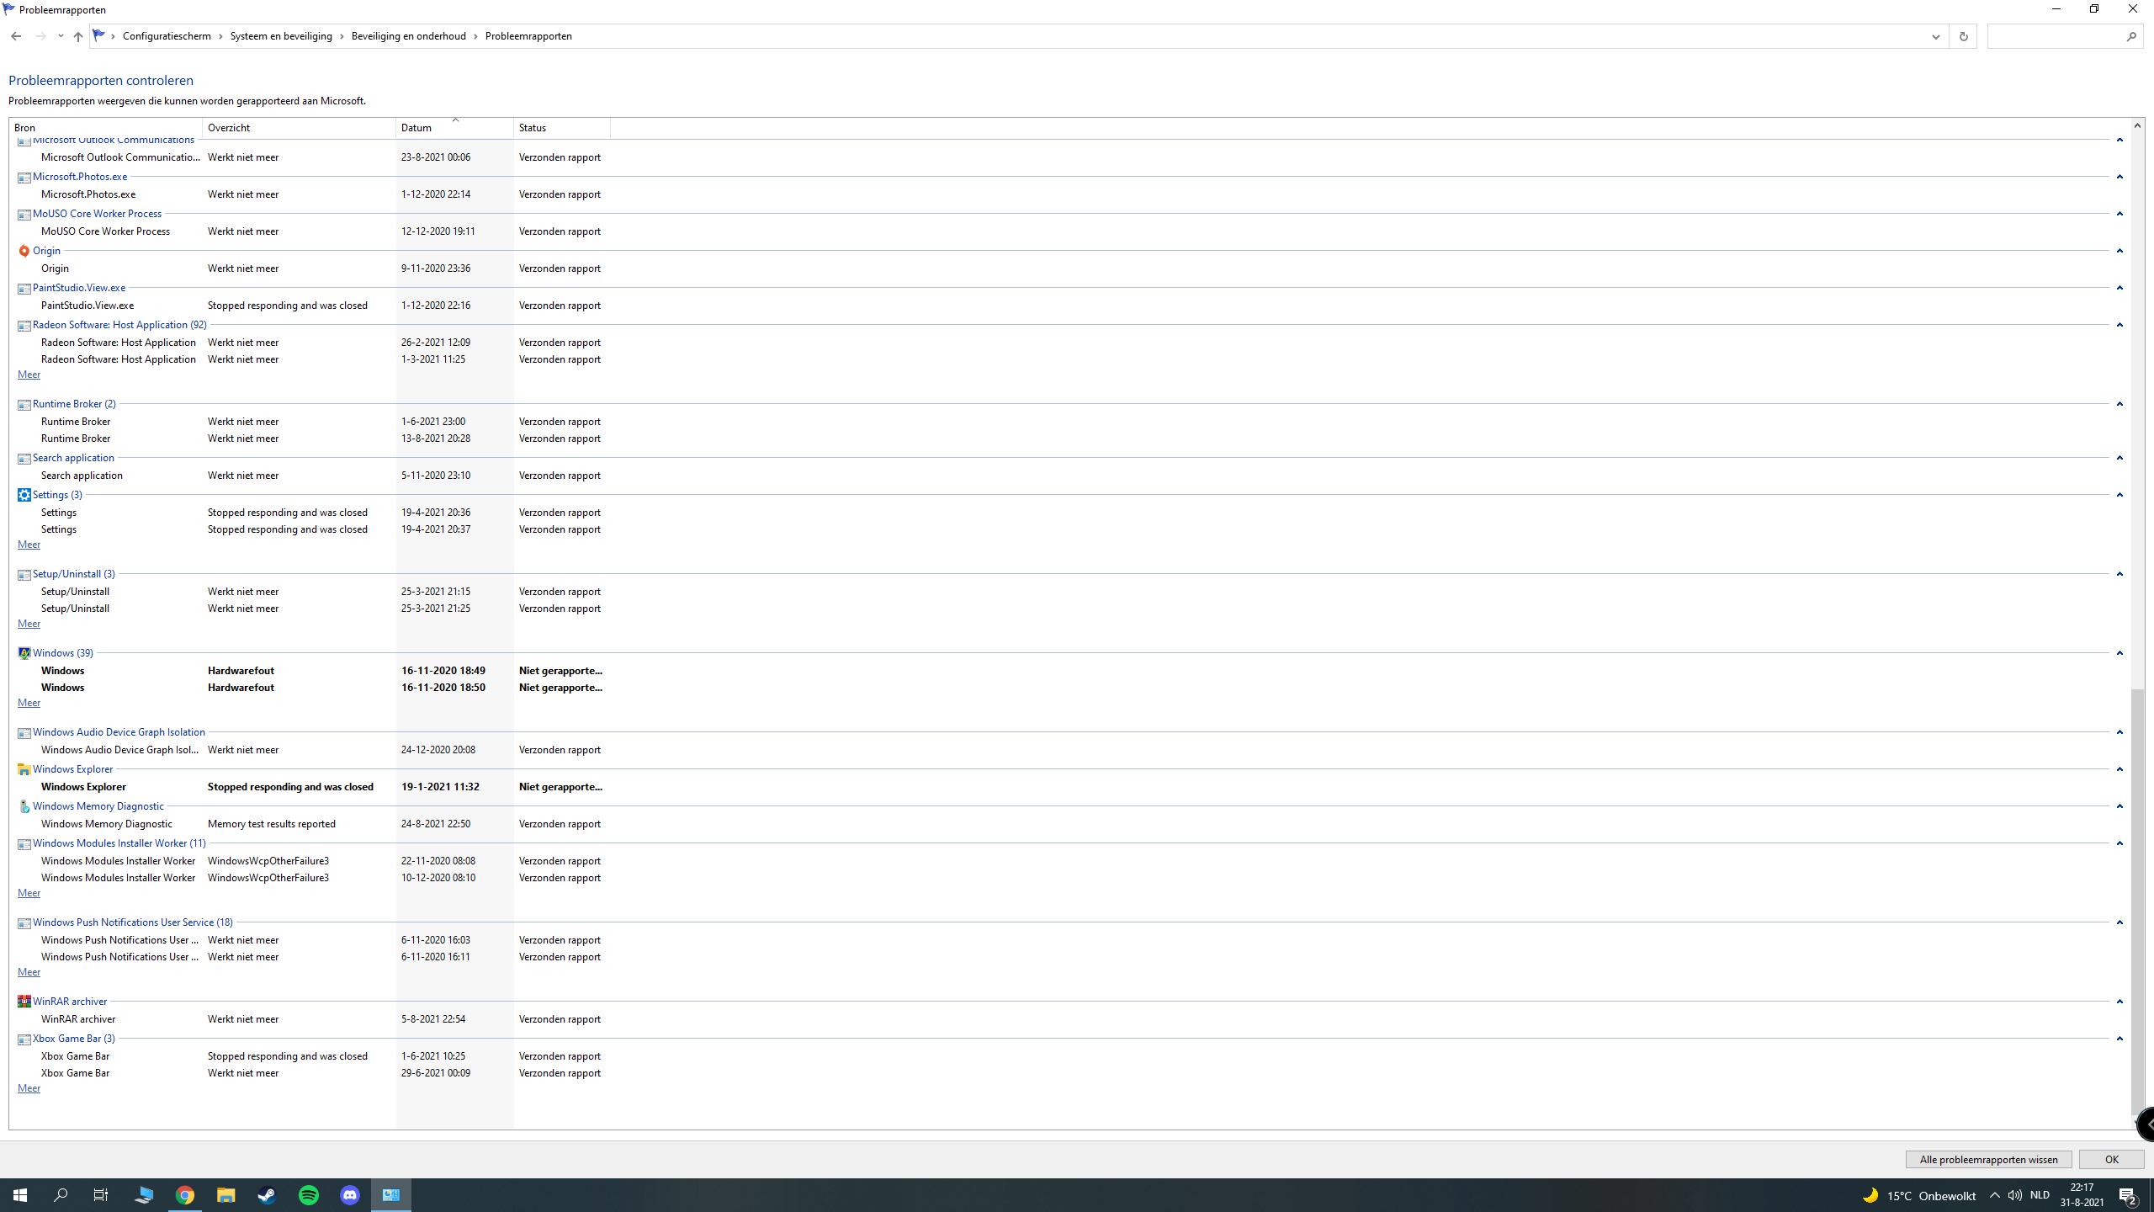Click the WinRAR archiver icon

pyautogui.click(x=24, y=1002)
